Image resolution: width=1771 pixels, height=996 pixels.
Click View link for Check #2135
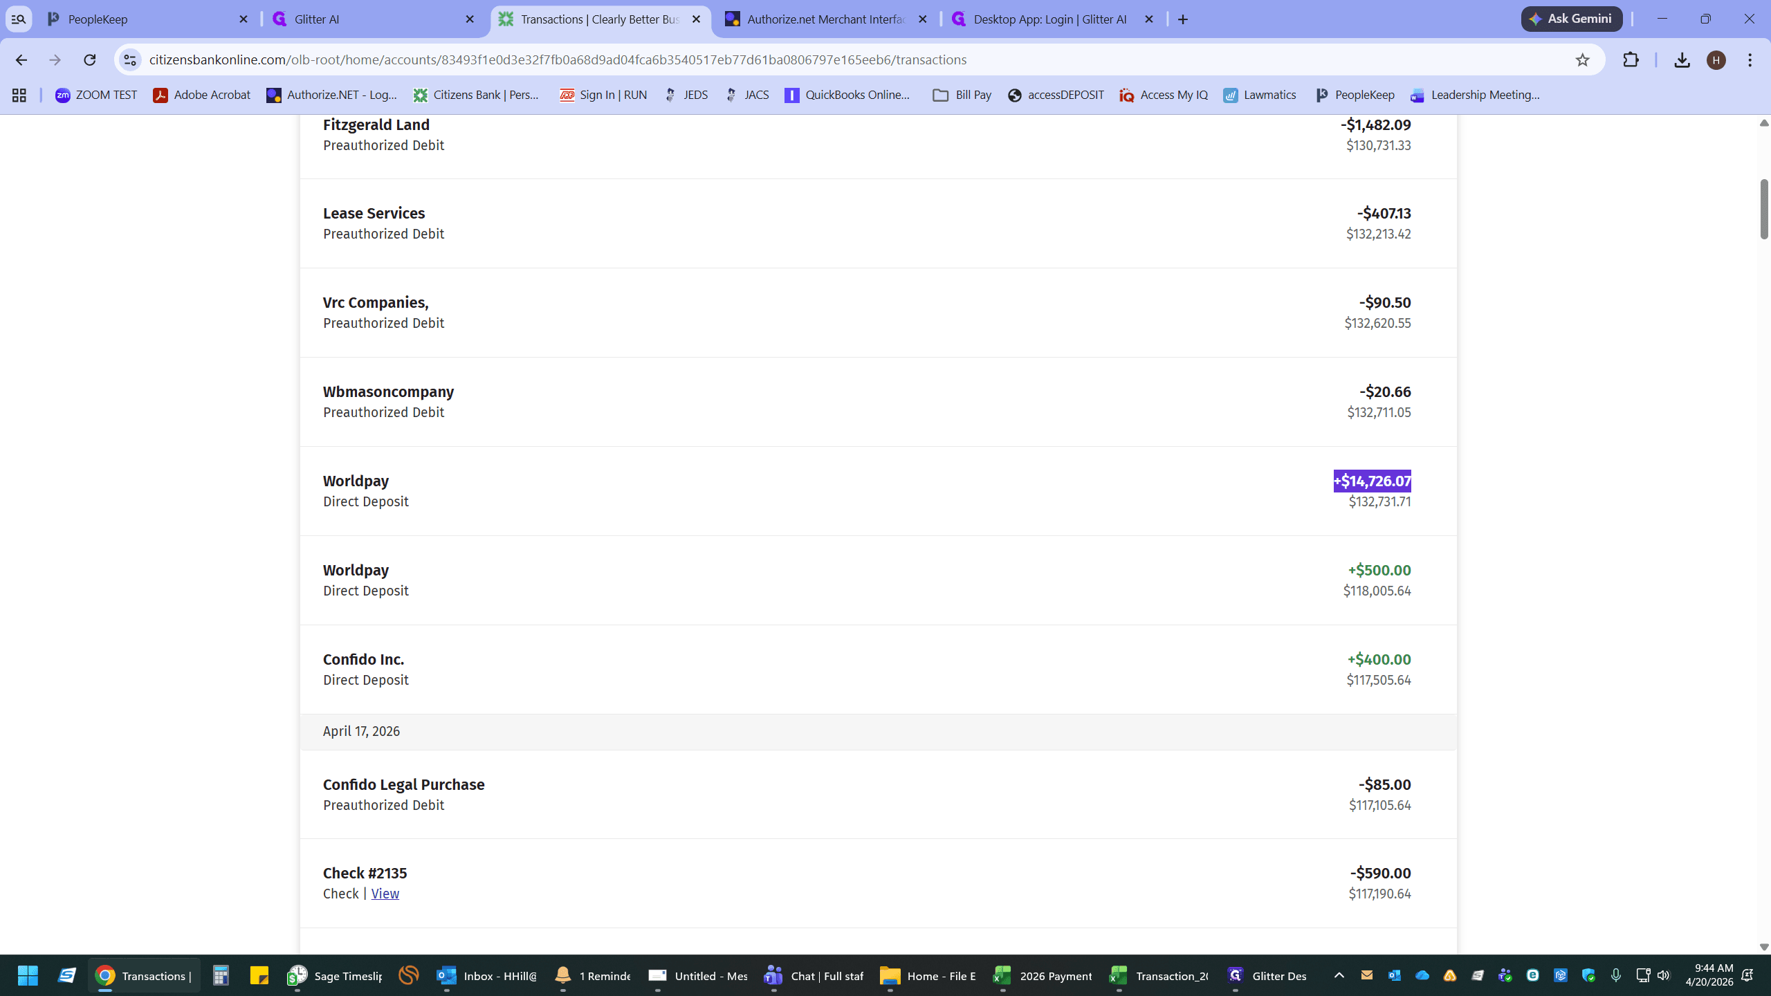tap(385, 894)
